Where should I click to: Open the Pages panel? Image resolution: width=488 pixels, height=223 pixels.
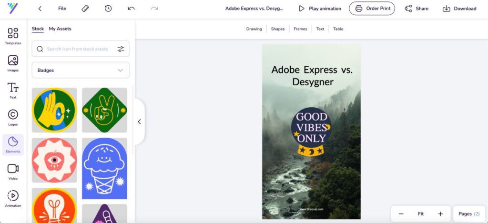[x=469, y=214]
